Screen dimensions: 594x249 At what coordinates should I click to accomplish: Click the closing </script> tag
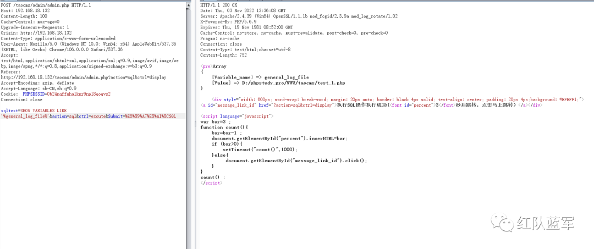pyautogui.click(x=211, y=183)
